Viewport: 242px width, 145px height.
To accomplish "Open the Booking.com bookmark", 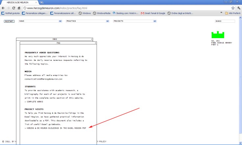I will (126, 13).
